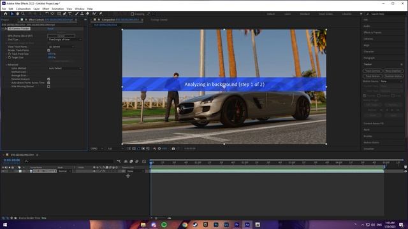Open the Animation menu
The image size is (408, 229).
tap(57, 9)
